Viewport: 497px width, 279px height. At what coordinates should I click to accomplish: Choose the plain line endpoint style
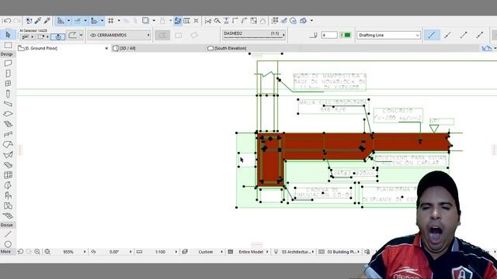point(432,35)
